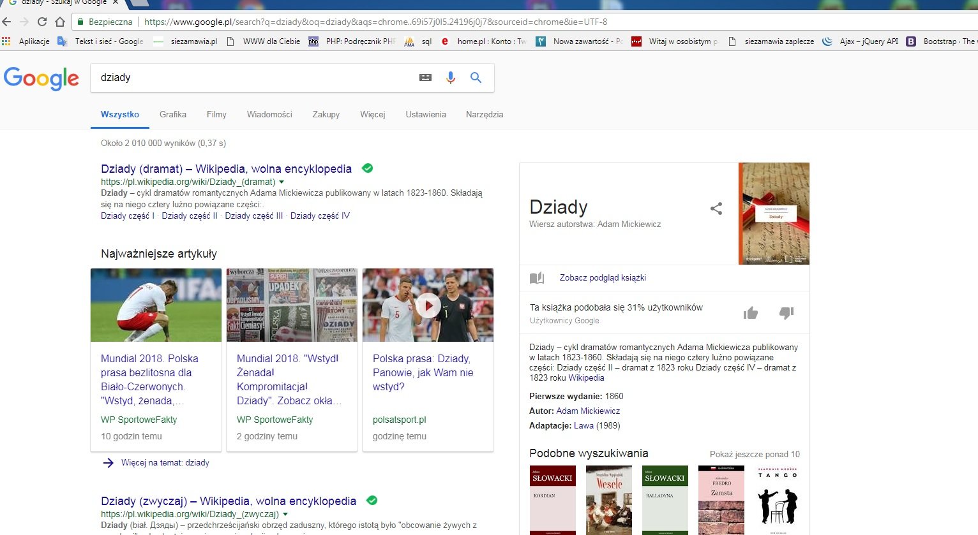978x535 pixels.
Task: Click the thumbs up icon for the book
Action: point(751,312)
